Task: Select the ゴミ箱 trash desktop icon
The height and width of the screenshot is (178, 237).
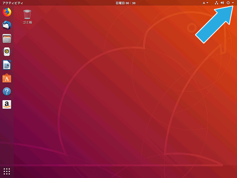Action: click(27, 17)
